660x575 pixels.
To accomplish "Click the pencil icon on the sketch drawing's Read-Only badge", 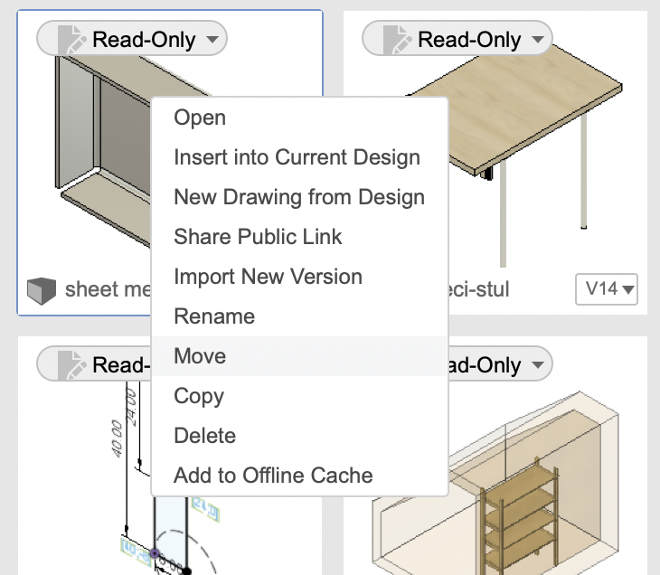I will [x=71, y=365].
